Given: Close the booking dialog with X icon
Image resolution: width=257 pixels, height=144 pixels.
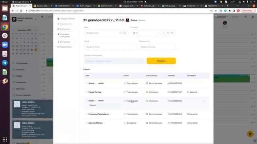Looking at the screenshot, I should point(216,16).
